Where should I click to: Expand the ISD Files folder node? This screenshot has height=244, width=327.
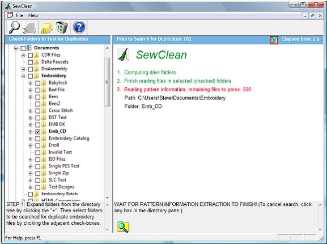[31, 159]
